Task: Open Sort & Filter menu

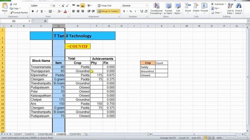Action: tap(230, 9)
